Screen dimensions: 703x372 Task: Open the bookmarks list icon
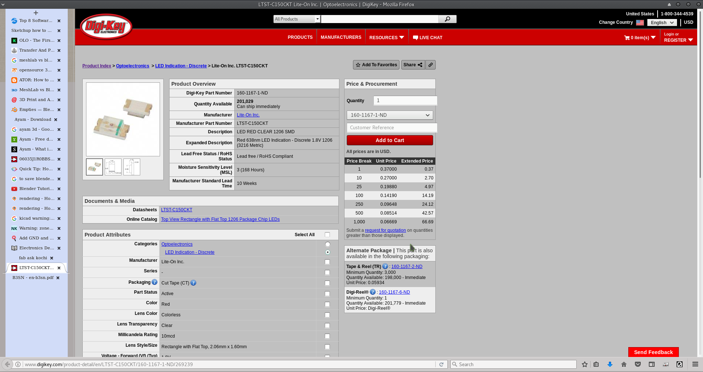596,364
